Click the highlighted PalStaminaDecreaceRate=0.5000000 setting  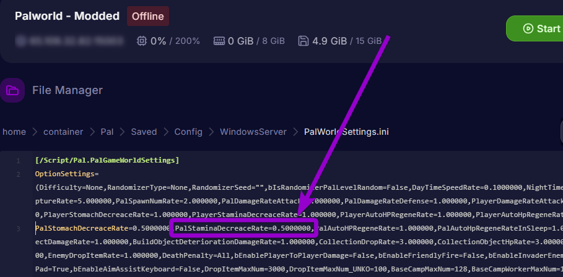click(x=243, y=229)
